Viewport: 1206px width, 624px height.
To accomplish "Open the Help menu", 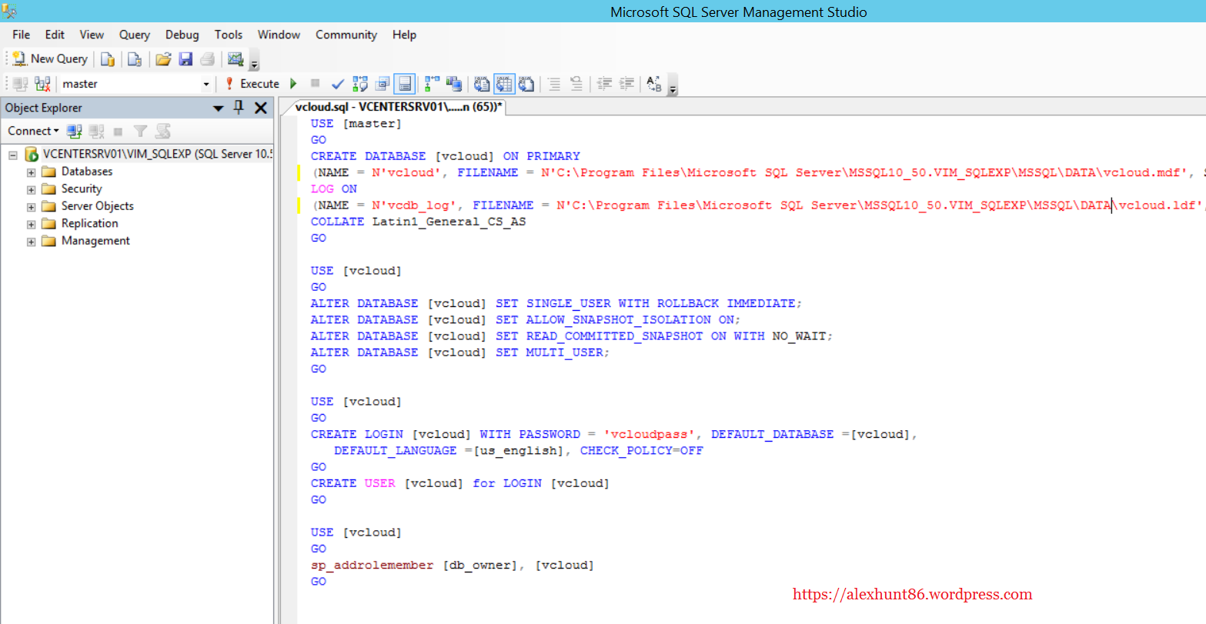I will (404, 35).
